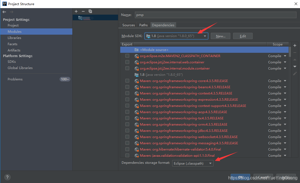300x183 pixels.
Task: Select Modules in Project Settings
Action: coord(36,32)
